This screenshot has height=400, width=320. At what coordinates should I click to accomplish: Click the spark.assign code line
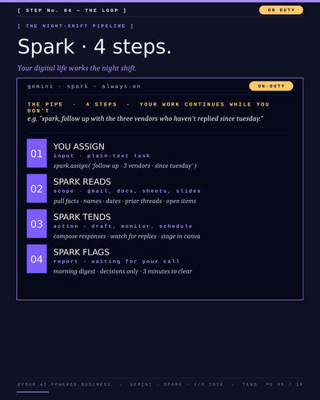pyautogui.click(x=125, y=166)
